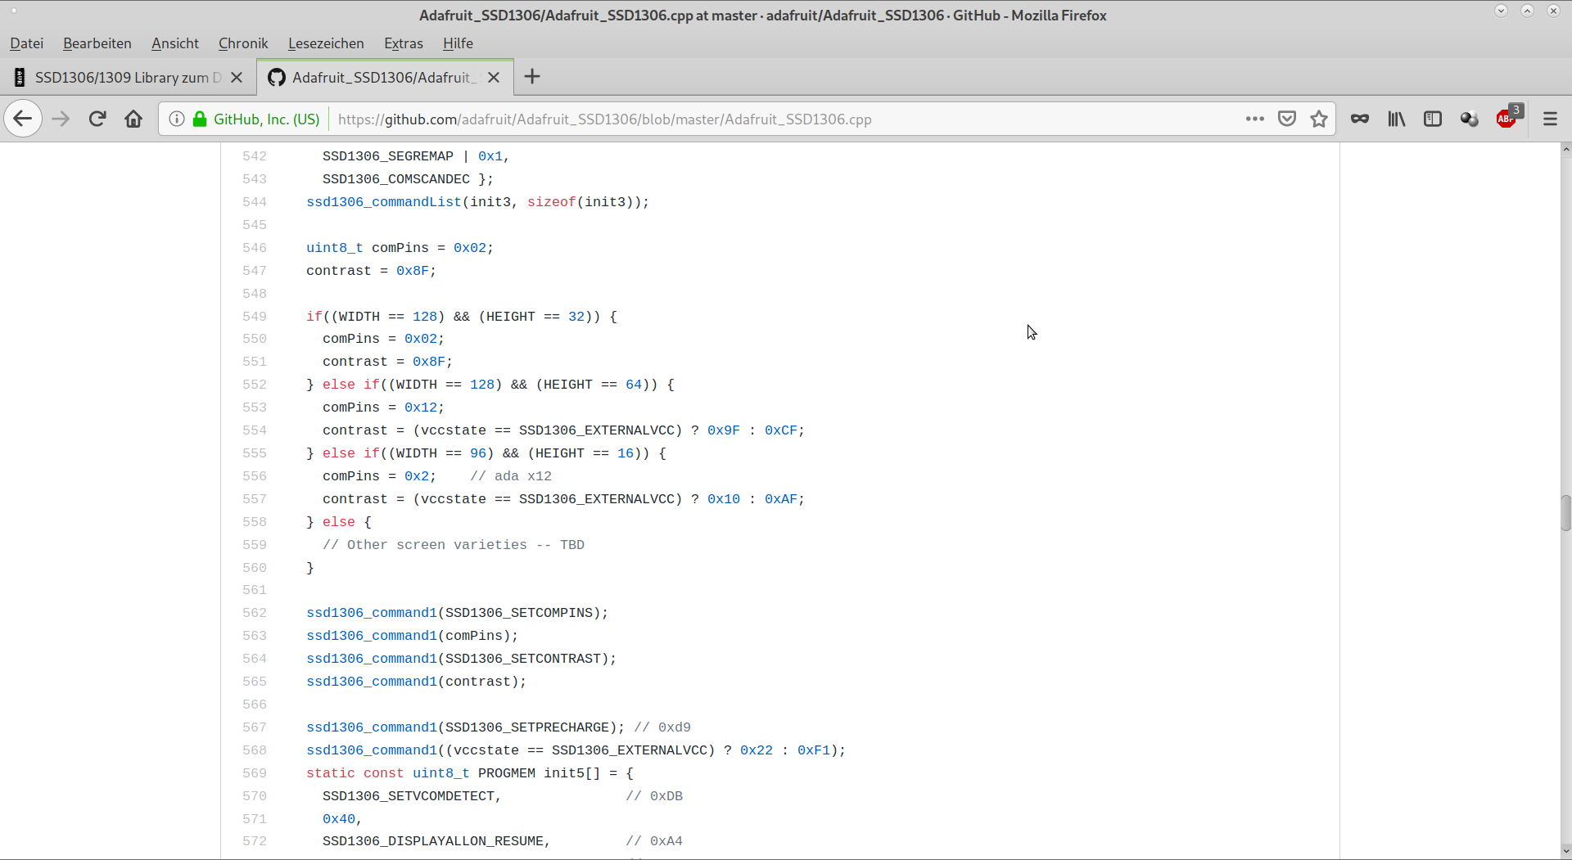Open the Ansicht menu
Image resolution: width=1572 pixels, height=860 pixels.
(175, 43)
